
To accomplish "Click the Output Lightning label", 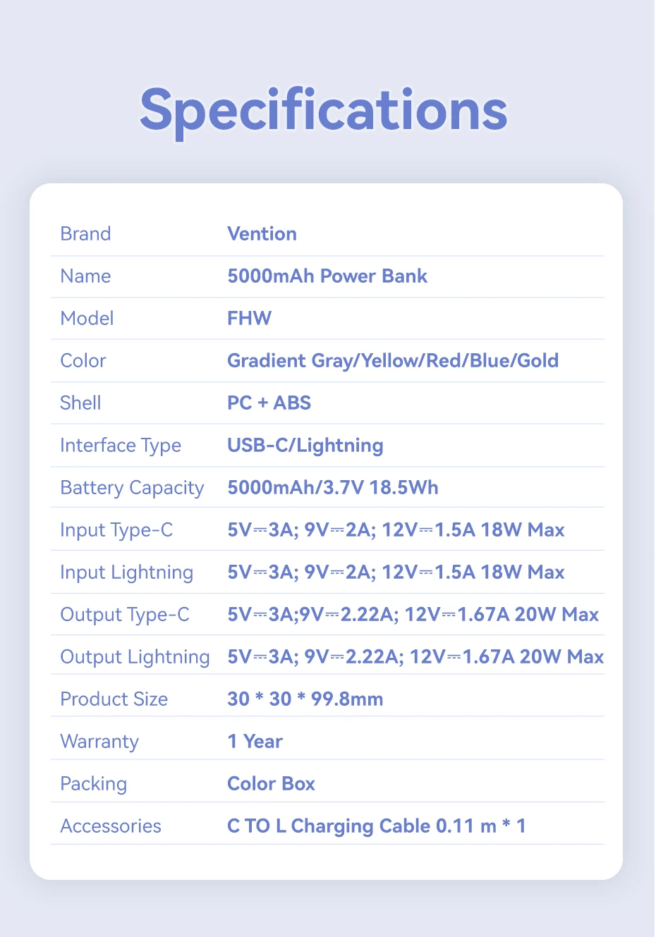I will tap(135, 657).
